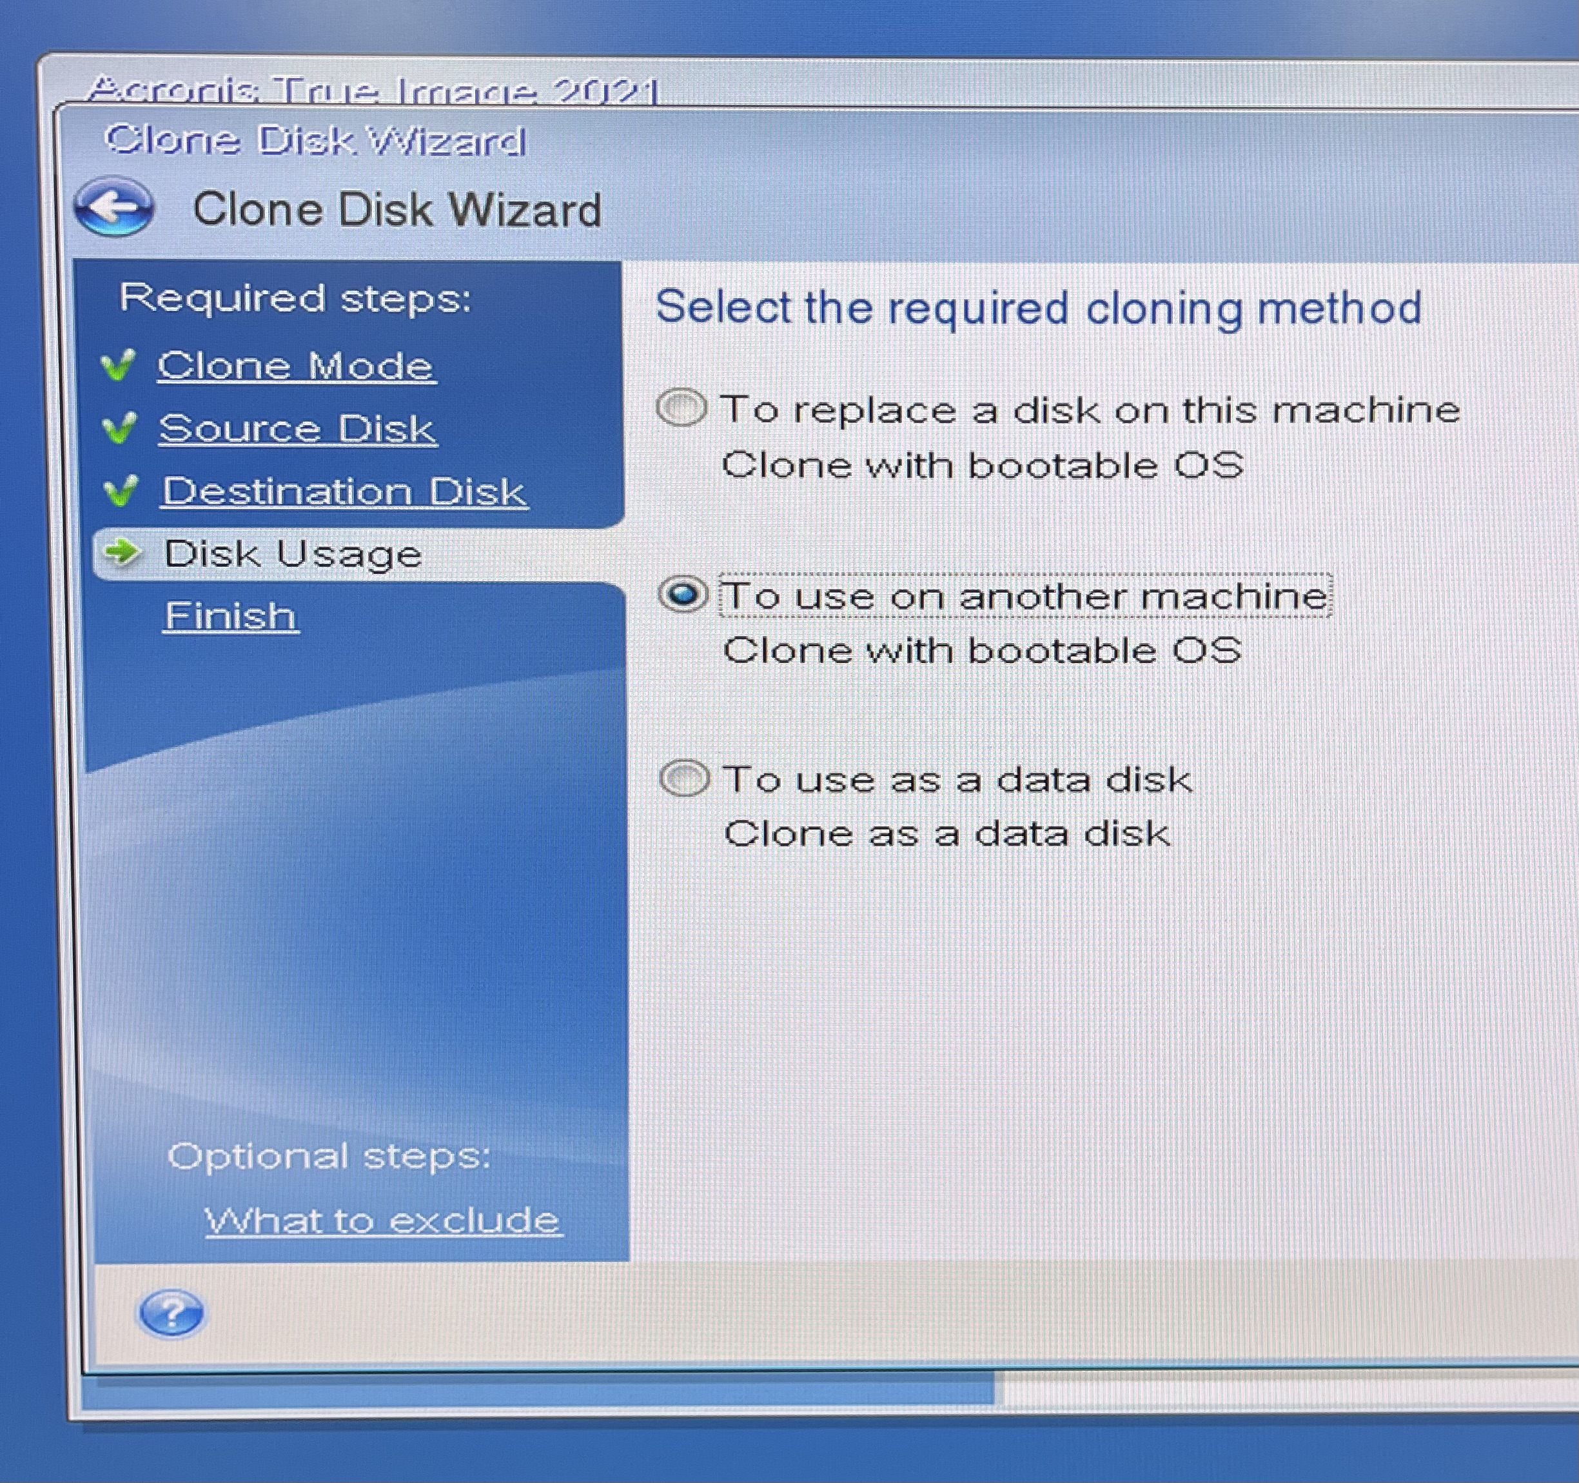Click the green arrow next to Disk Usage
This screenshot has height=1483, width=1579.
coord(123,552)
